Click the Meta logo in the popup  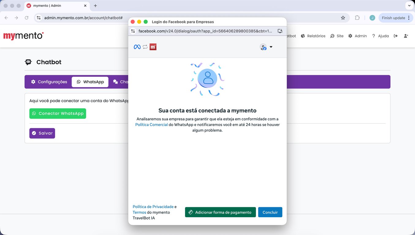point(137,47)
